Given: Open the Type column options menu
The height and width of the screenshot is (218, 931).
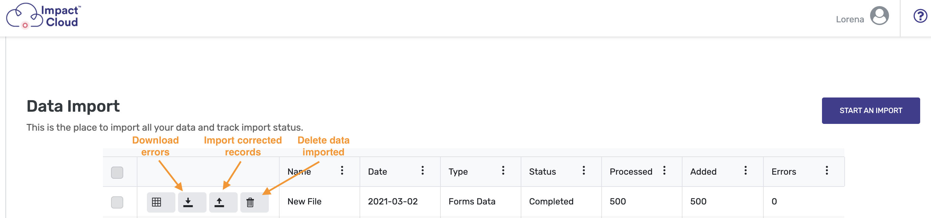Looking at the screenshot, I should point(503,171).
